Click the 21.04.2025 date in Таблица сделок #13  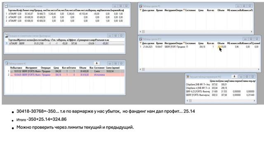point(148,47)
